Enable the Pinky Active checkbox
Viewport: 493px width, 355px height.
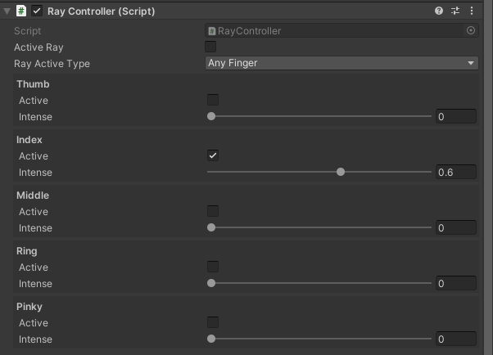pos(213,322)
